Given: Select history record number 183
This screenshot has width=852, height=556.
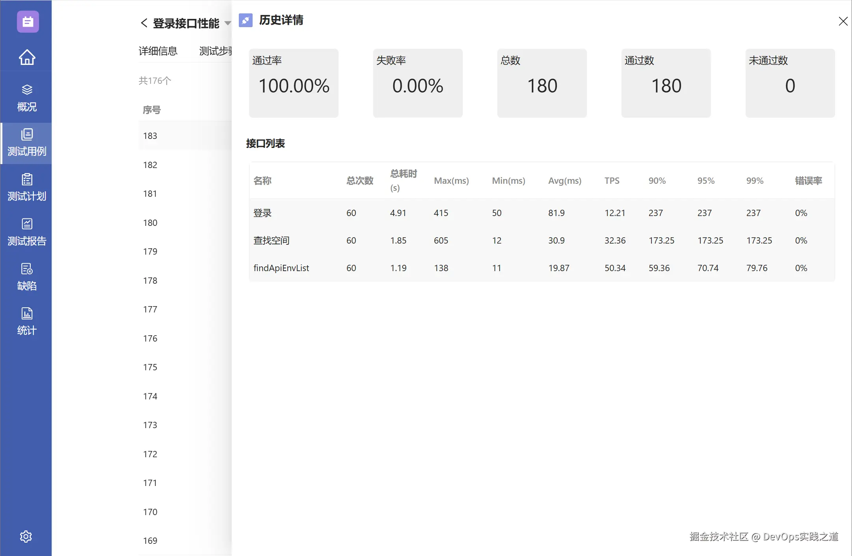Looking at the screenshot, I should pyautogui.click(x=150, y=136).
